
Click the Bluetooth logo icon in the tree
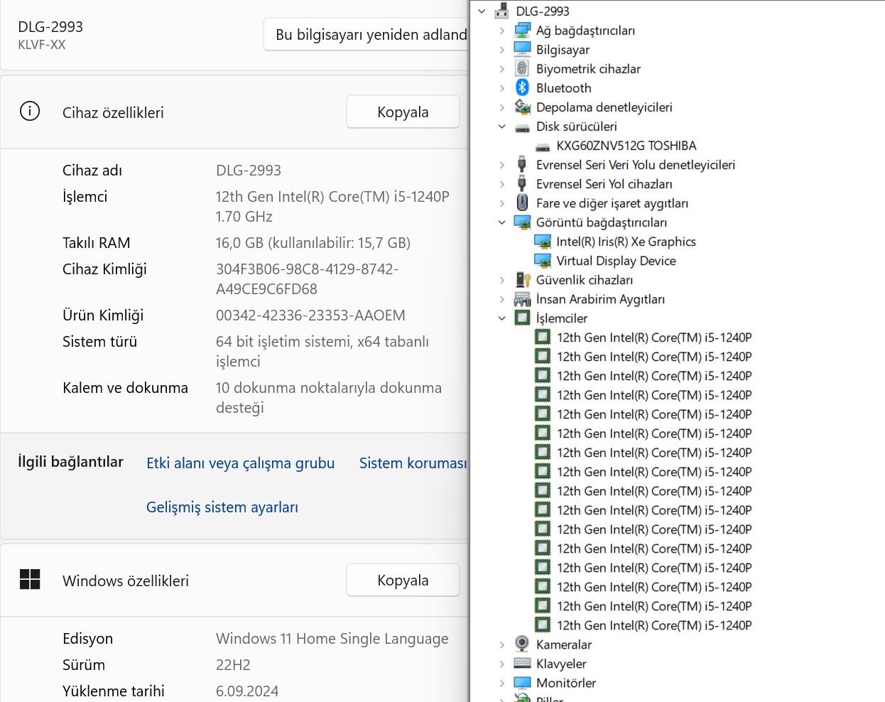522,87
